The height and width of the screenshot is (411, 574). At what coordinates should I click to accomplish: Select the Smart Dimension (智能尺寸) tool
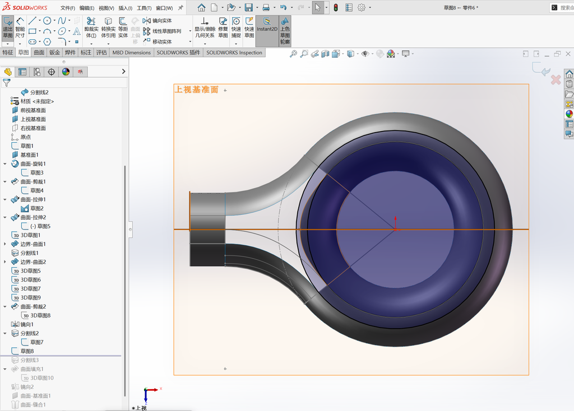click(x=20, y=27)
